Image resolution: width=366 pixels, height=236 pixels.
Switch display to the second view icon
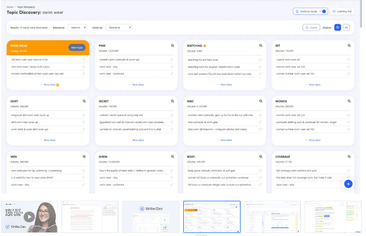coord(347,27)
